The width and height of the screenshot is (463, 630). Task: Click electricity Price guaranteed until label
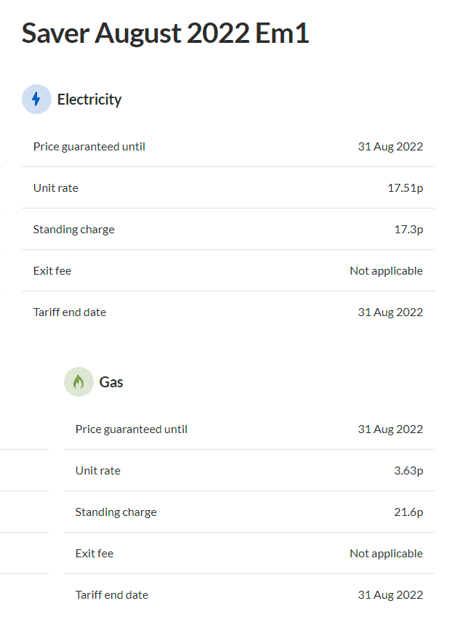(x=89, y=147)
